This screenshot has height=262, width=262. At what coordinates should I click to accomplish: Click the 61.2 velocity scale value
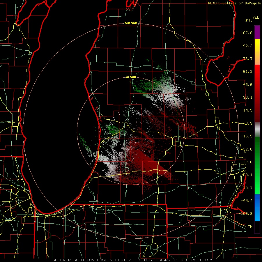click(x=248, y=72)
